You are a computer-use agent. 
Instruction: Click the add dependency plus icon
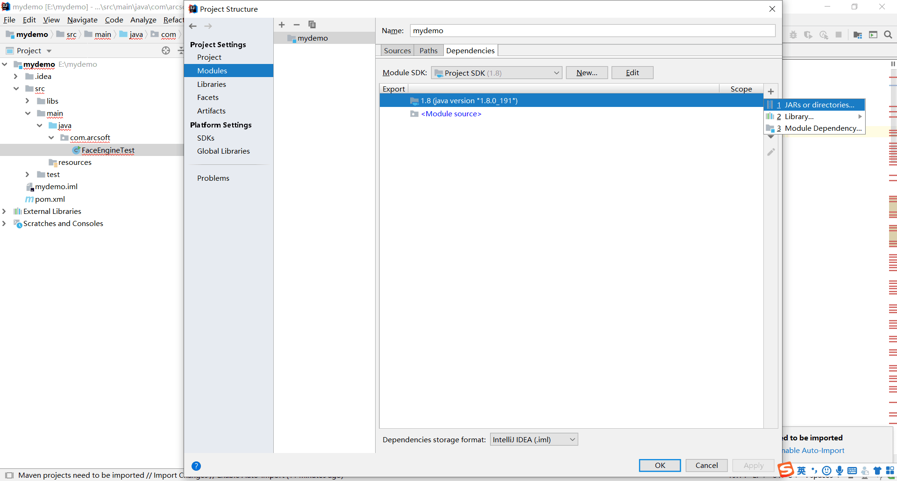771,92
